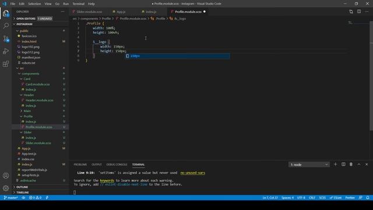Screen dimensions: 373x210
Task: Open the Terminal menu
Action: point(79,4)
